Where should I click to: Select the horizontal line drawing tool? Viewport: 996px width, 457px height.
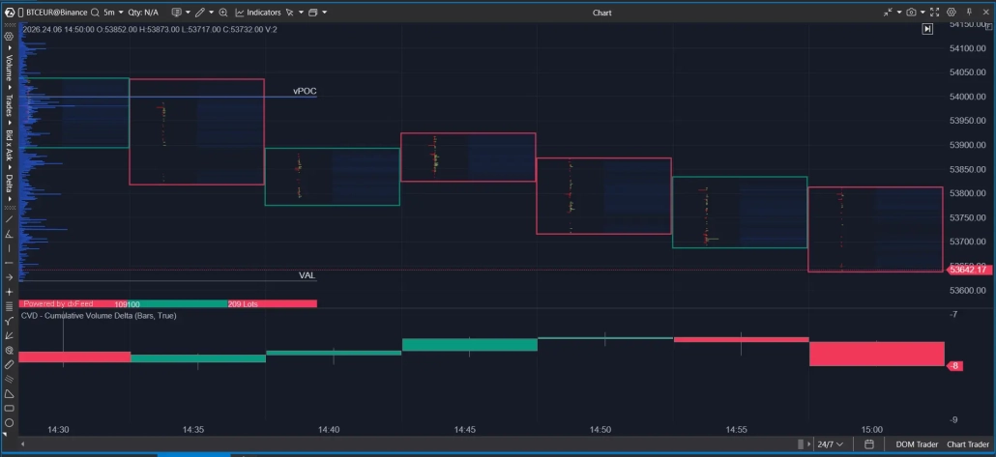click(x=9, y=263)
